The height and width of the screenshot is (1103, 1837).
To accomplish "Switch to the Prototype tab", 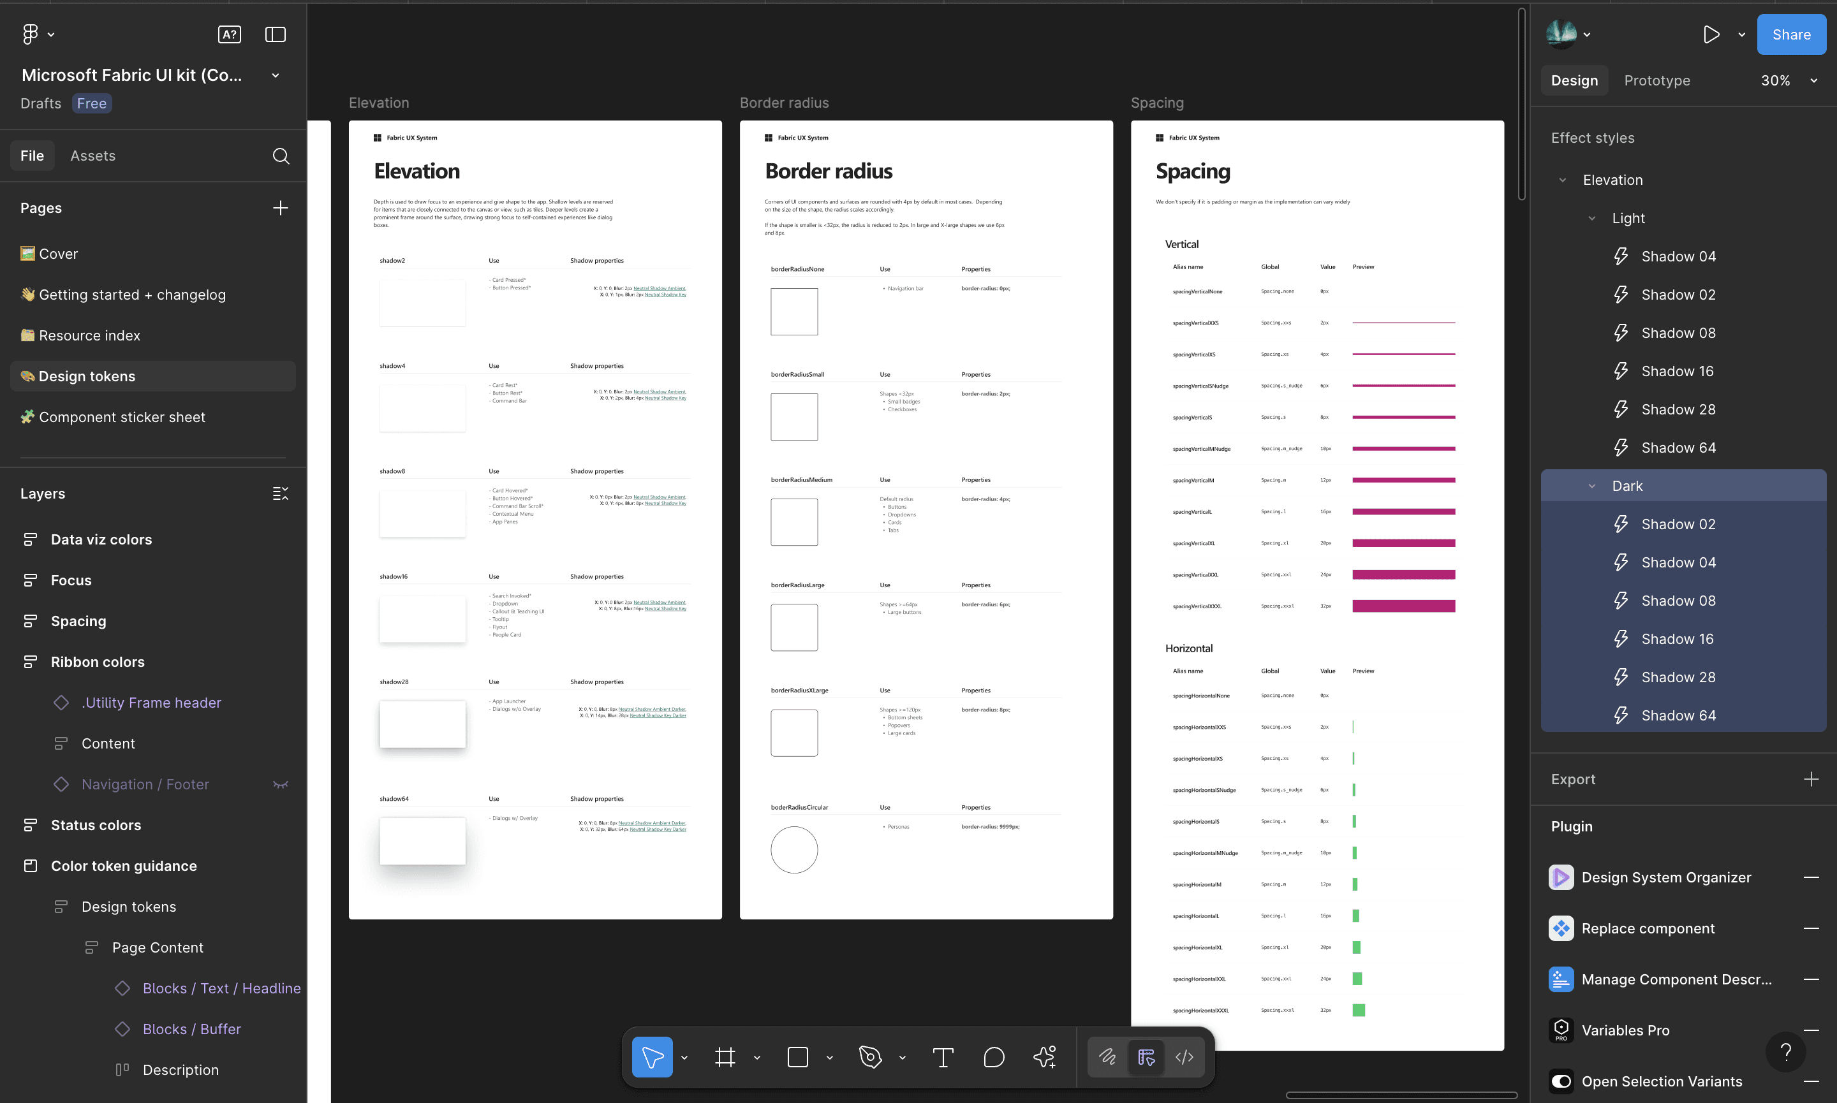I will (1657, 80).
